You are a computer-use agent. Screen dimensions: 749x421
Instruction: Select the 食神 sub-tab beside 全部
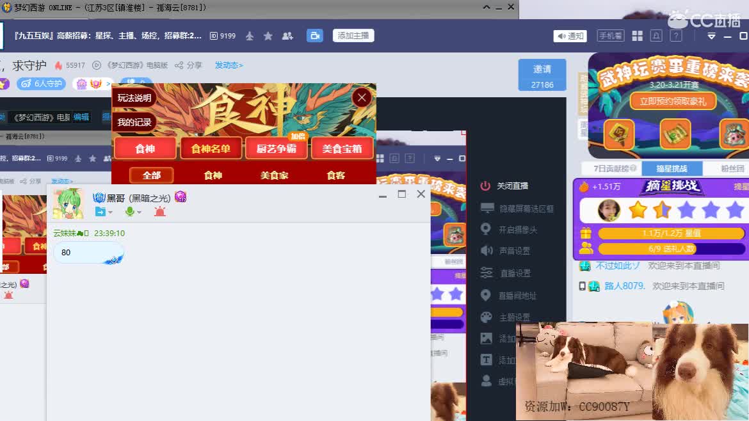pyautogui.click(x=213, y=175)
